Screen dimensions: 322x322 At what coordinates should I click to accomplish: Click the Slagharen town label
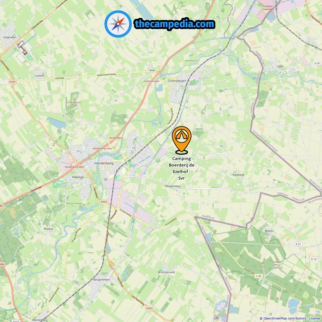pyautogui.click(x=10, y=37)
